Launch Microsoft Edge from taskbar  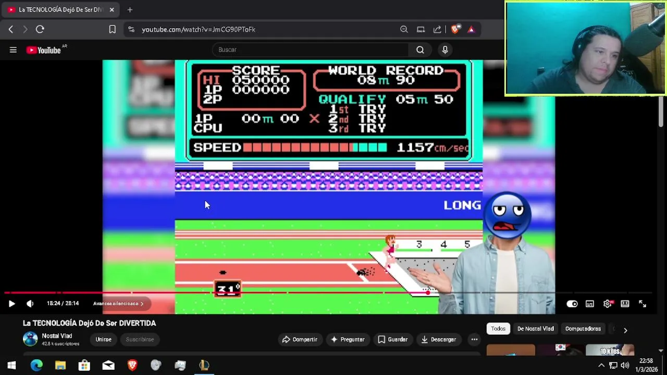[x=36, y=366]
